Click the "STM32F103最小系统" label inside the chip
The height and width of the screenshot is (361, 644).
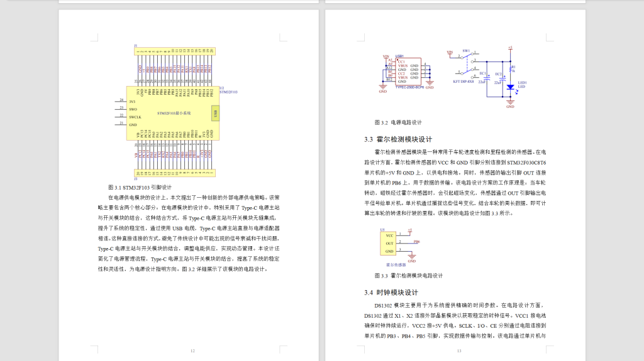click(174, 113)
